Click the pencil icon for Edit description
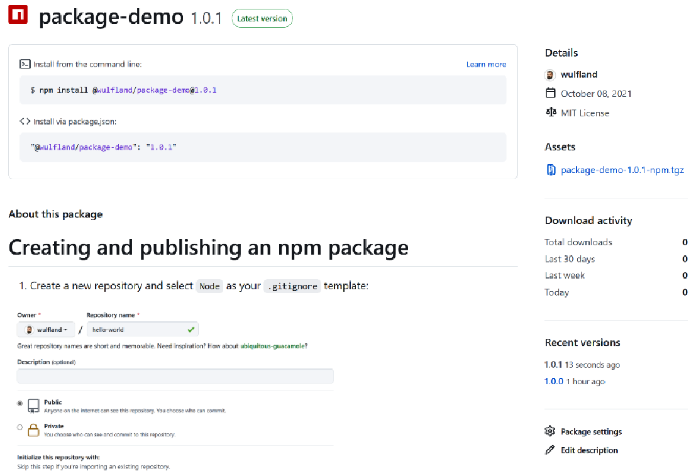696x476 pixels. pos(550,450)
